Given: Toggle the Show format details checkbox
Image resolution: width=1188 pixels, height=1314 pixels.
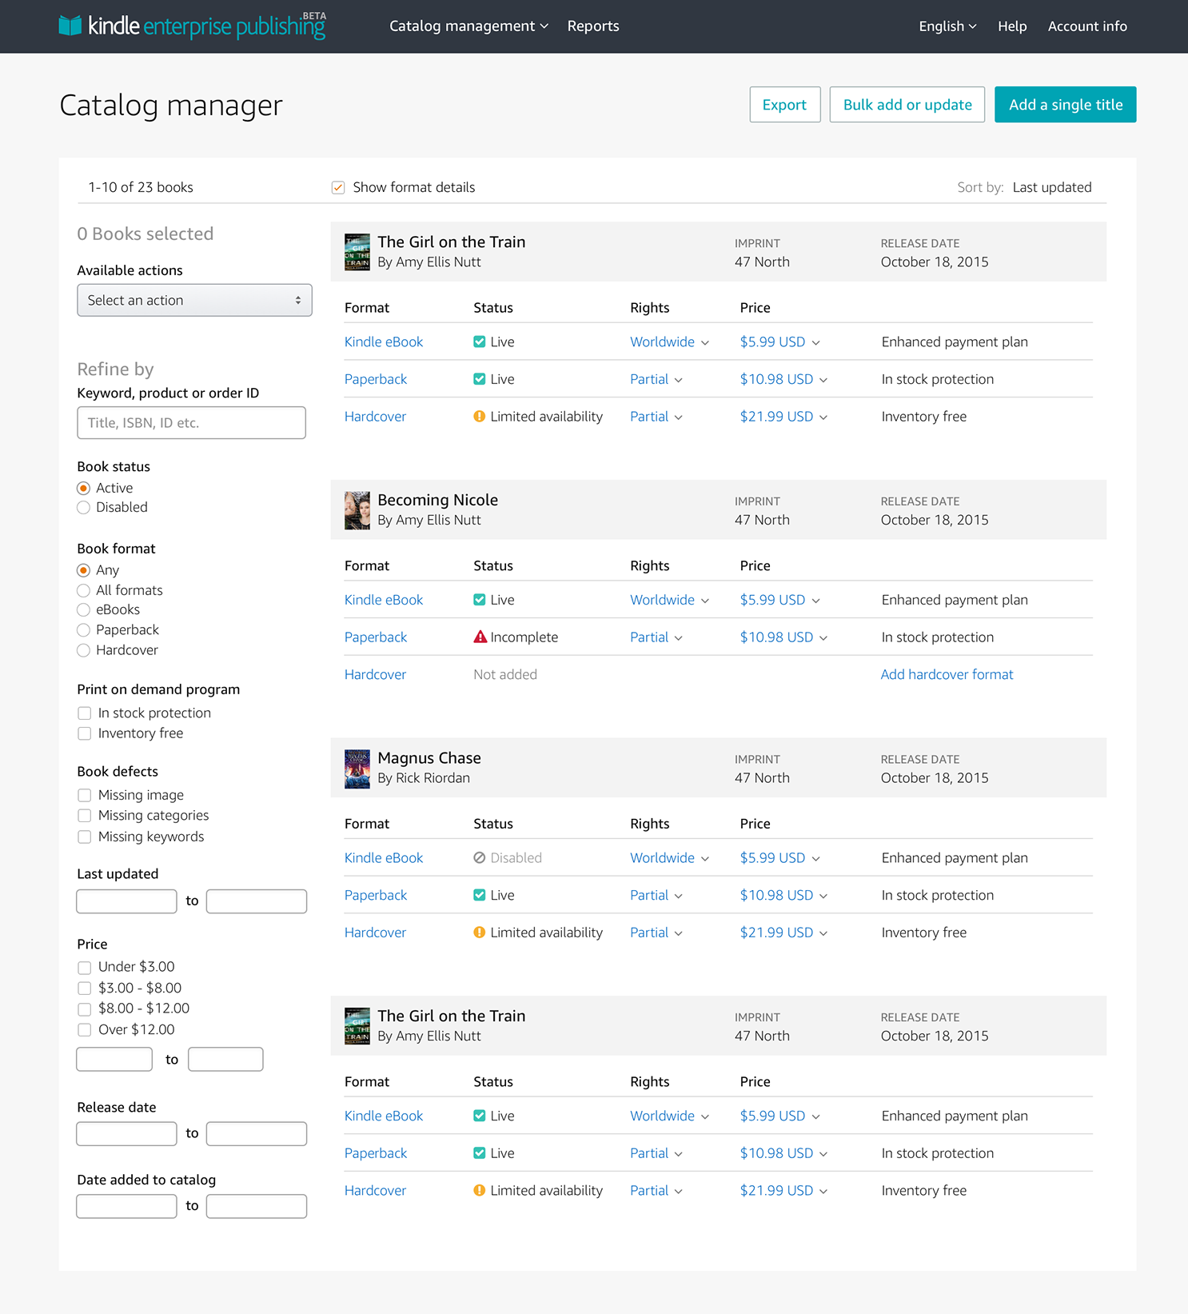Looking at the screenshot, I should (x=338, y=188).
